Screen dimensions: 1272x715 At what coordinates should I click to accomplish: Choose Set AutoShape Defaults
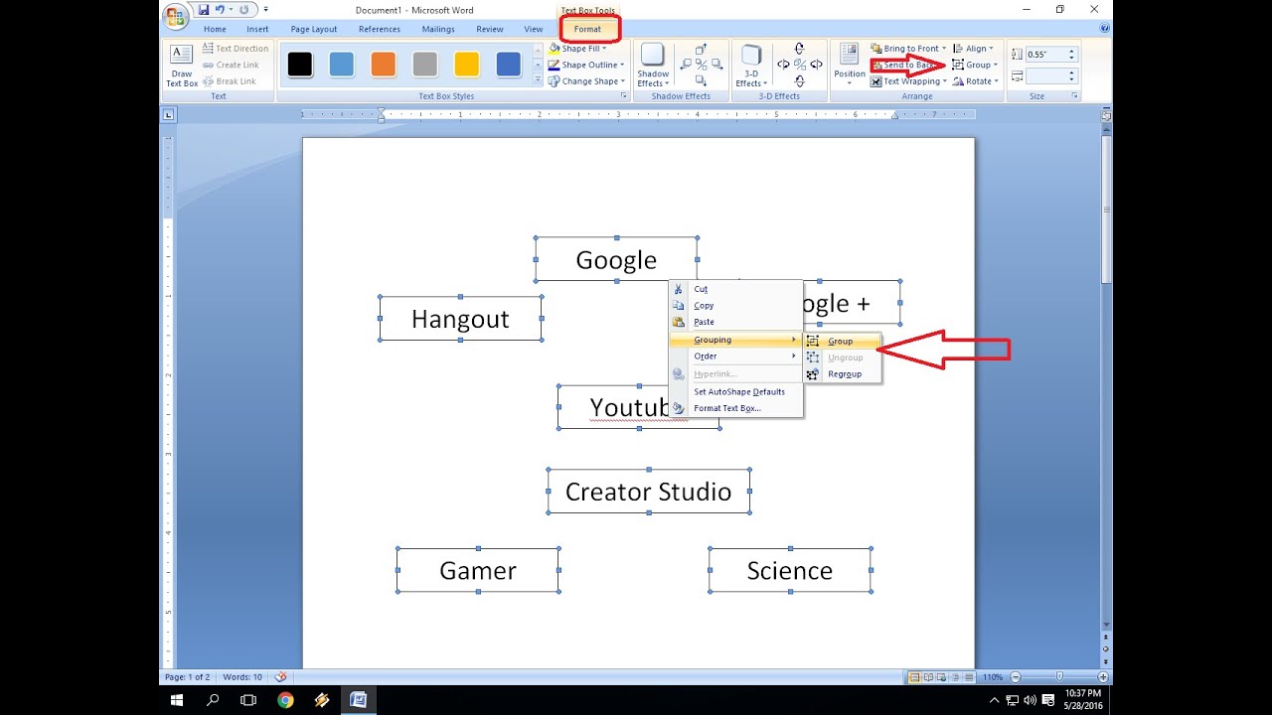(x=736, y=391)
